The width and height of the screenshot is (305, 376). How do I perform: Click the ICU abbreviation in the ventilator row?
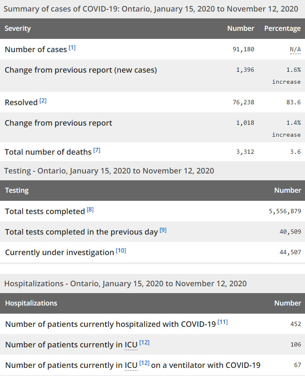(131, 365)
